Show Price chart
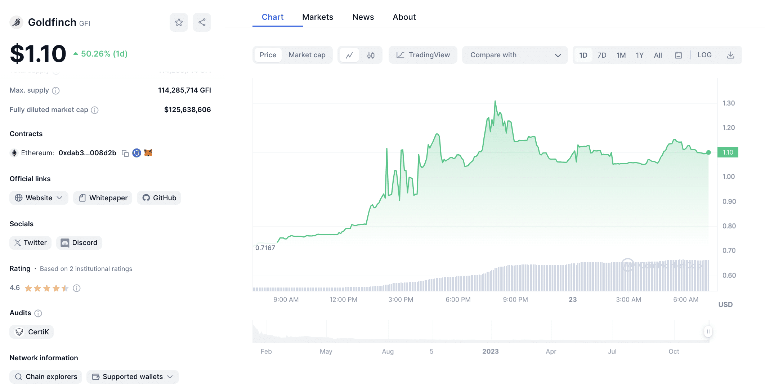The height and width of the screenshot is (392, 765). pos(268,55)
